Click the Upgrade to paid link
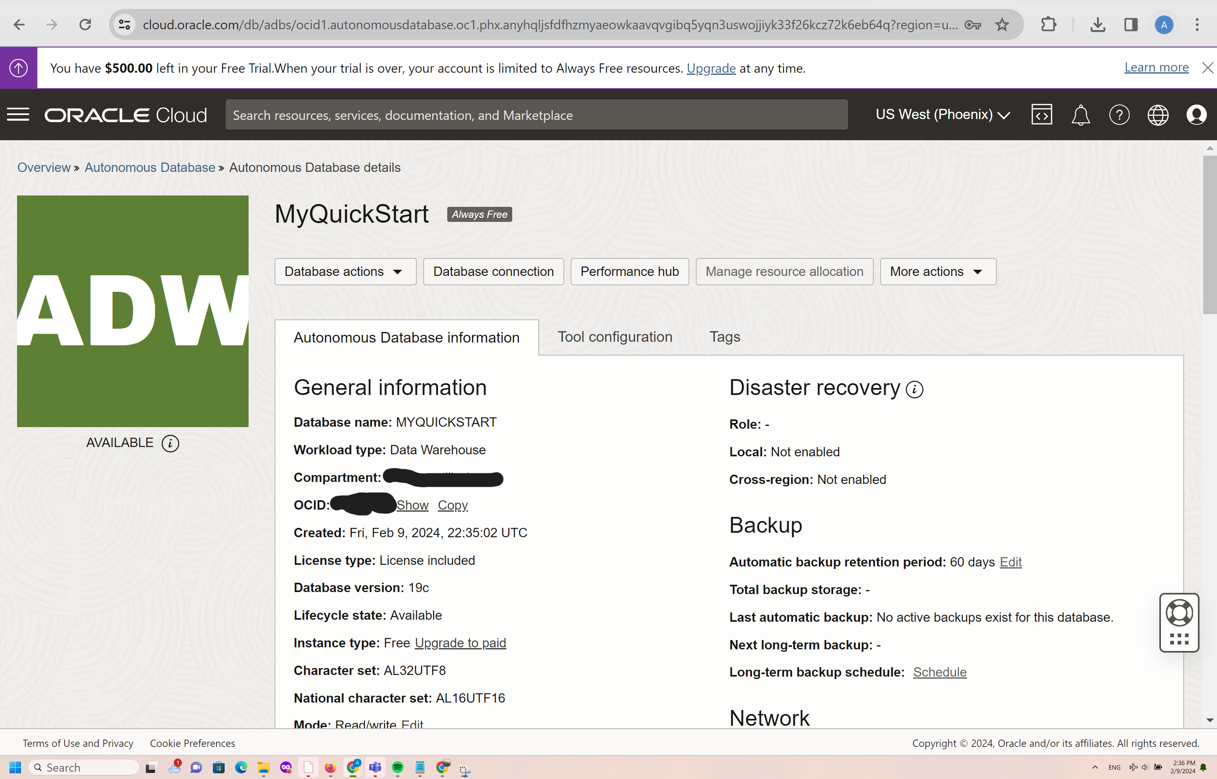Viewport: 1217px width, 779px height. click(x=460, y=643)
